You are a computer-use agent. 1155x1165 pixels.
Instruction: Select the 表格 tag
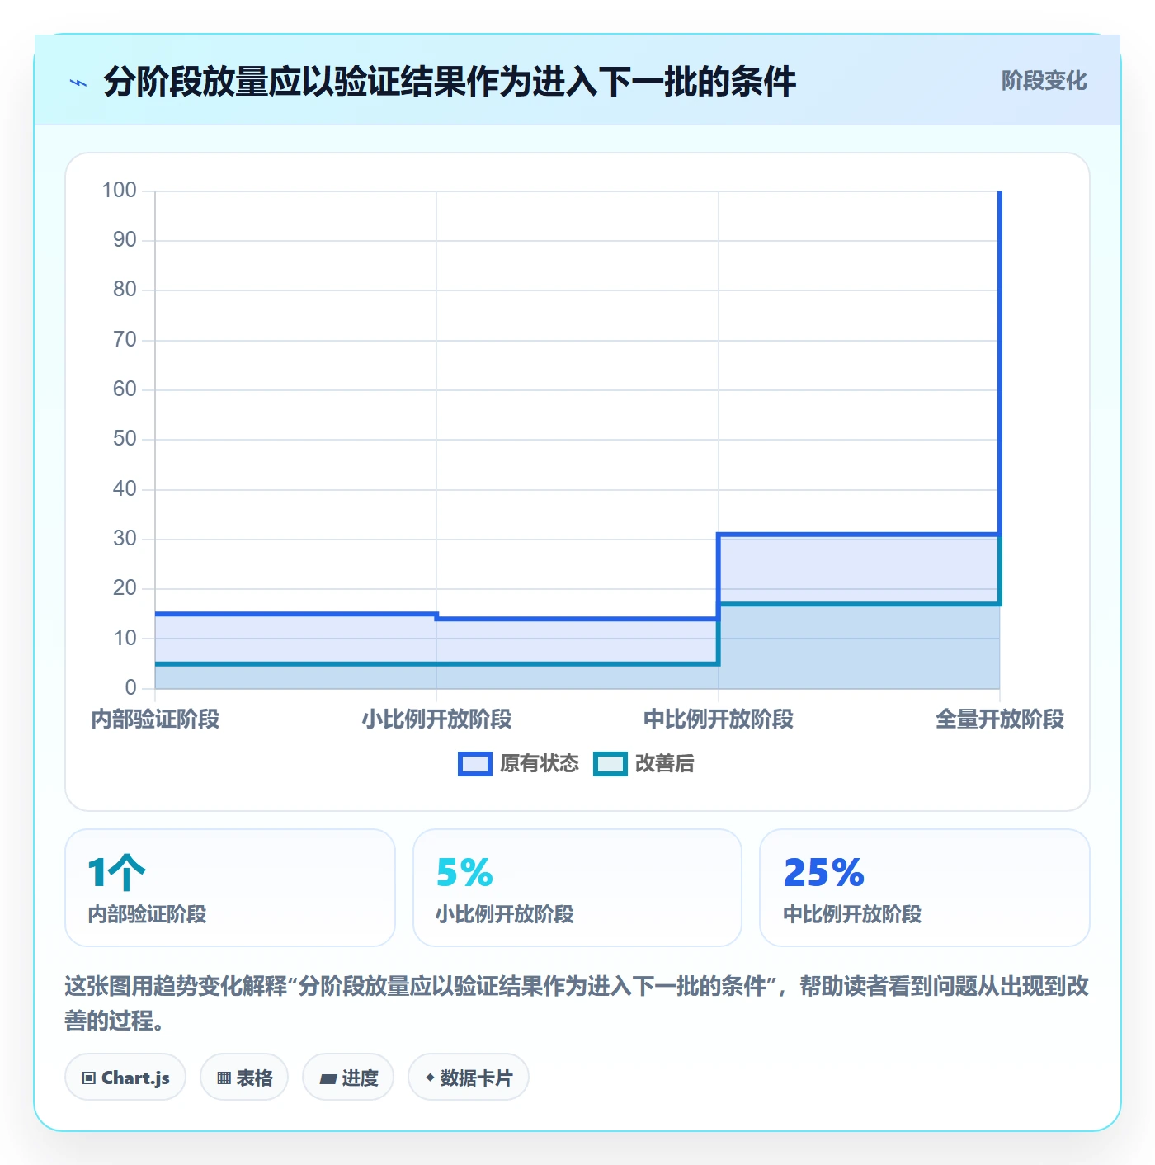[x=244, y=1078]
